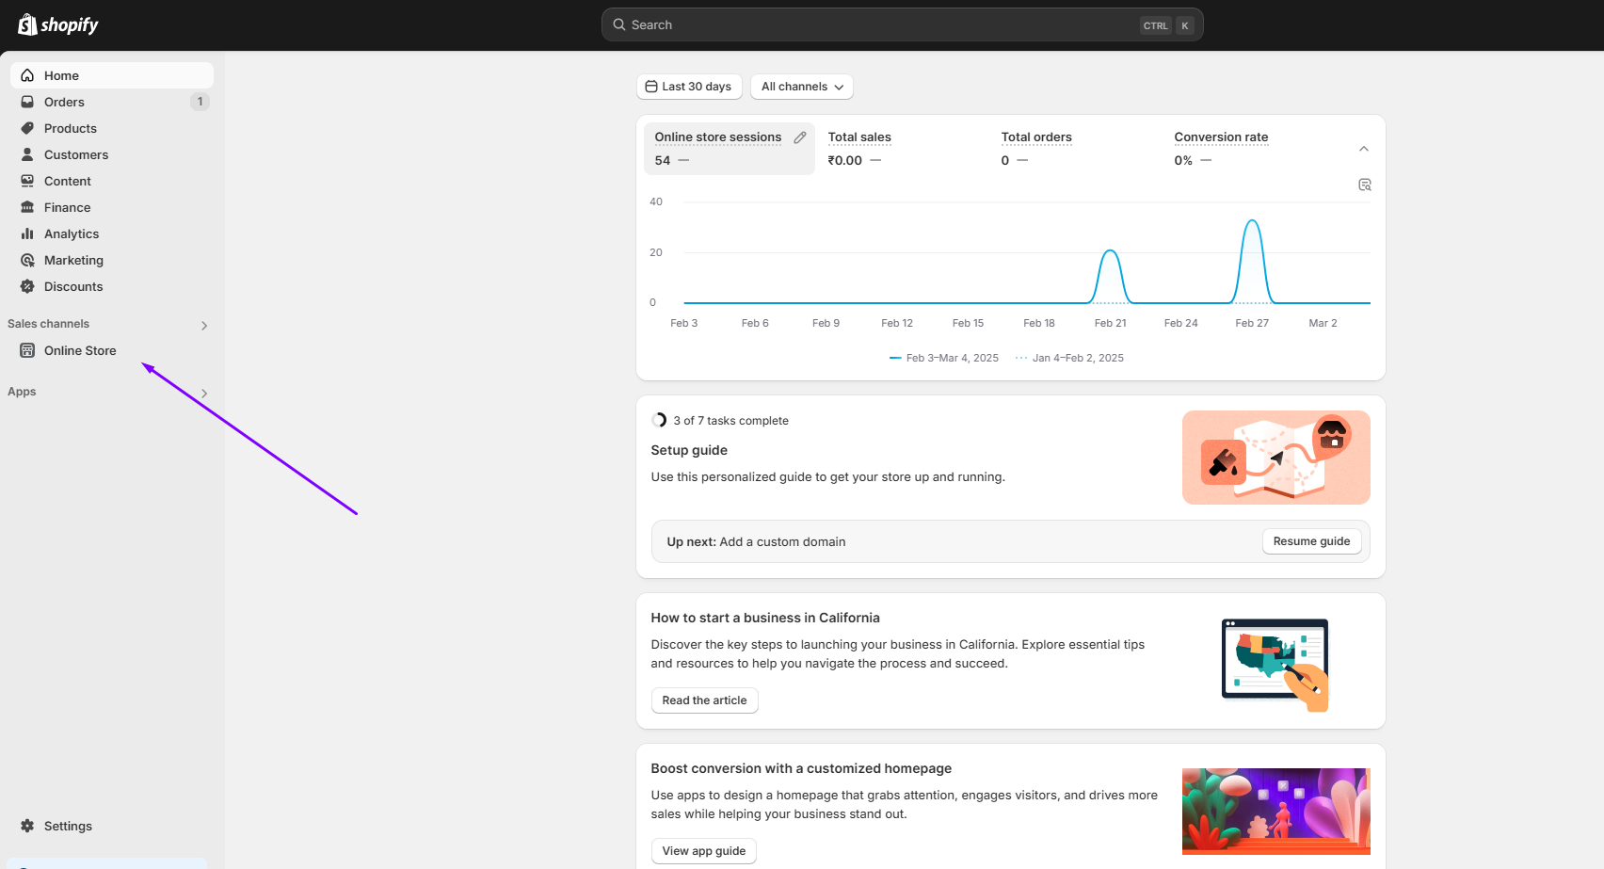Click the Settings gear icon
The height and width of the screenshot is (869, 1604).
(x=27, y=826)
